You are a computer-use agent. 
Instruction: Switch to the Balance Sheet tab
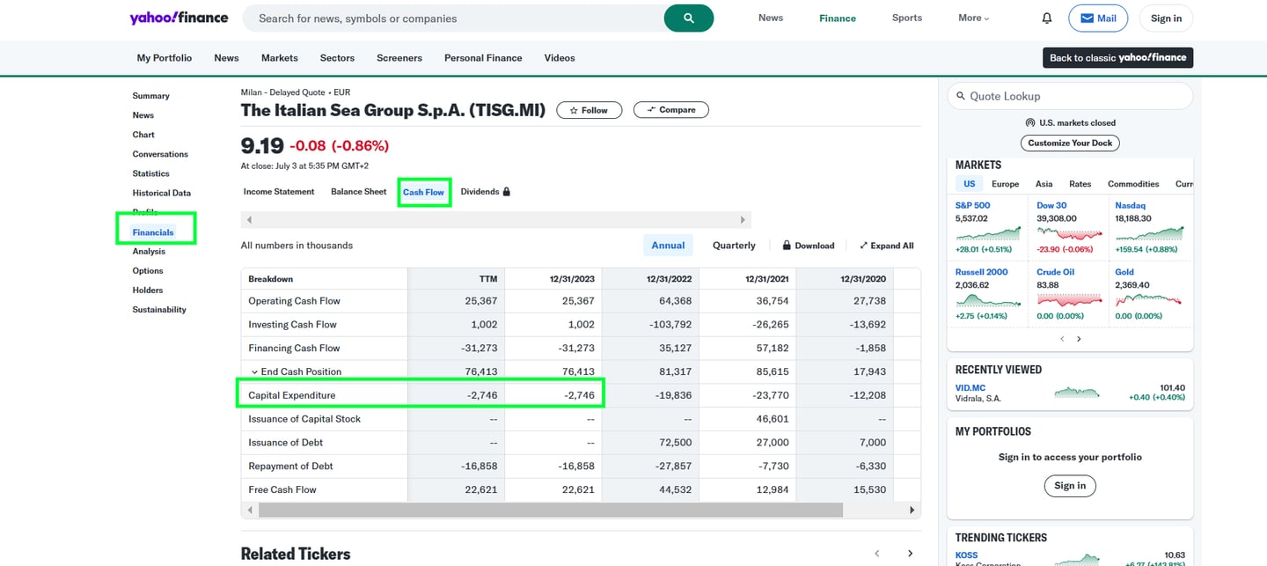point(358,191)
